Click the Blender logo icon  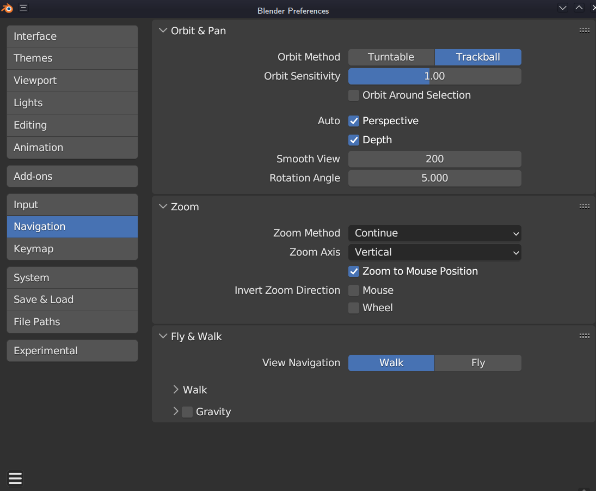(7, 8)
